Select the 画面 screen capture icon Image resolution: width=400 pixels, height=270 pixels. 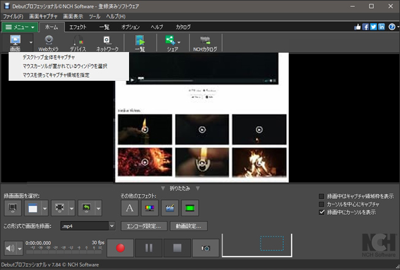[15, 43]
